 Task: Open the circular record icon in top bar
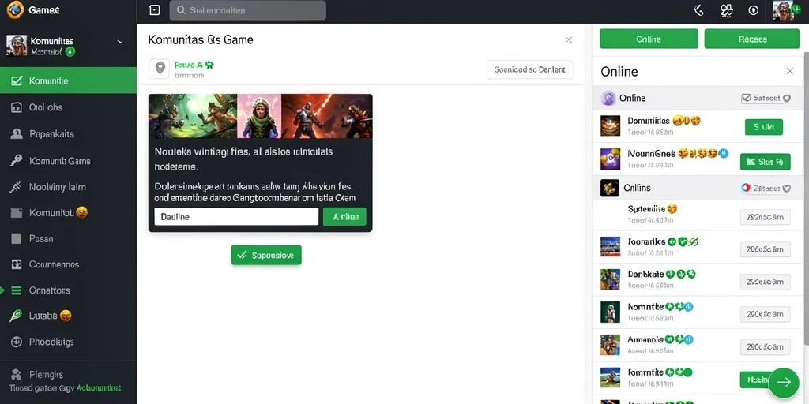753,10
